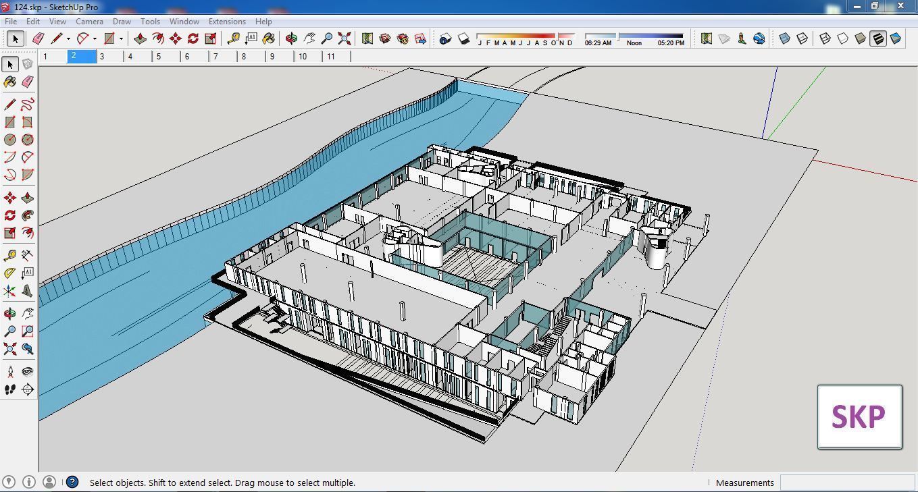Viewport: 918px width, 492px height.
Task: Switch to Shaded With Textures style
Action: click(878, 38)
